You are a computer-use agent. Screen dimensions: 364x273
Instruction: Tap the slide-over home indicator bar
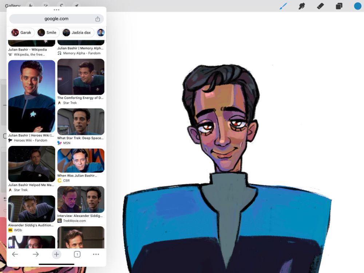pos(56,264)
